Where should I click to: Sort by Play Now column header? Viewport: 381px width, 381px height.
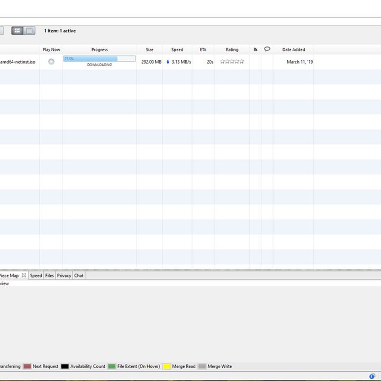pos(51,50)
